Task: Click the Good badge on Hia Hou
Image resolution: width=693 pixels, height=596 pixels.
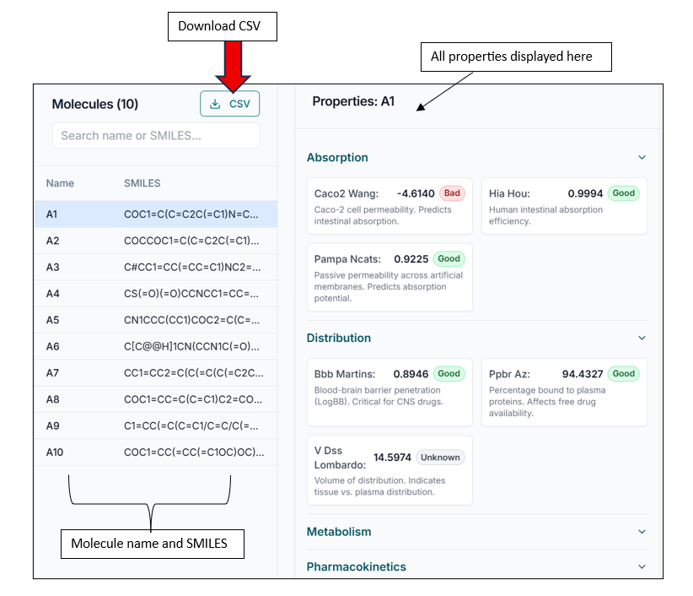Action: [624, 193]
